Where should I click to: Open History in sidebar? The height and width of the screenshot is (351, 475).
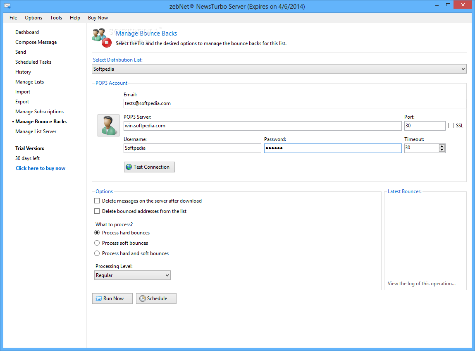click(x=23, y=72)
